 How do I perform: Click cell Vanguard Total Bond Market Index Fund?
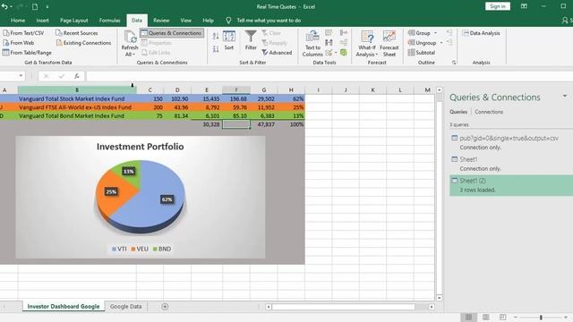[77, 115]
